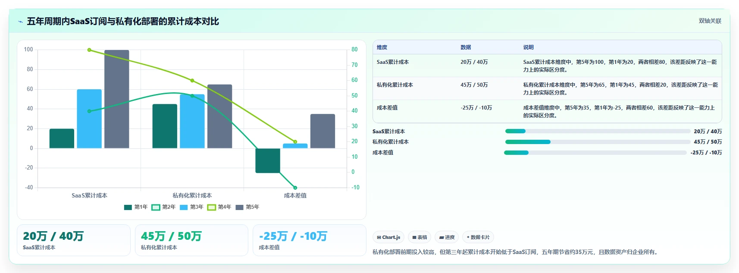Click the SaaS累计成本 x-axis label
This screenshot has height=273, width=739.
coord(89,195)
